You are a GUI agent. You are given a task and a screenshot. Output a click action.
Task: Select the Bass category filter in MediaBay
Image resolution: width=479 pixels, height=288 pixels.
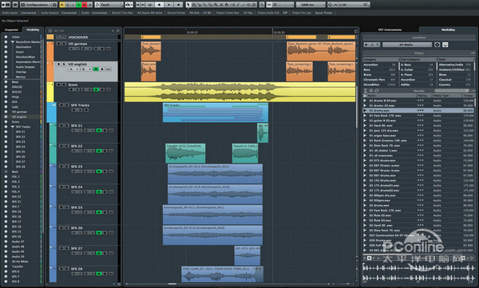380,69
